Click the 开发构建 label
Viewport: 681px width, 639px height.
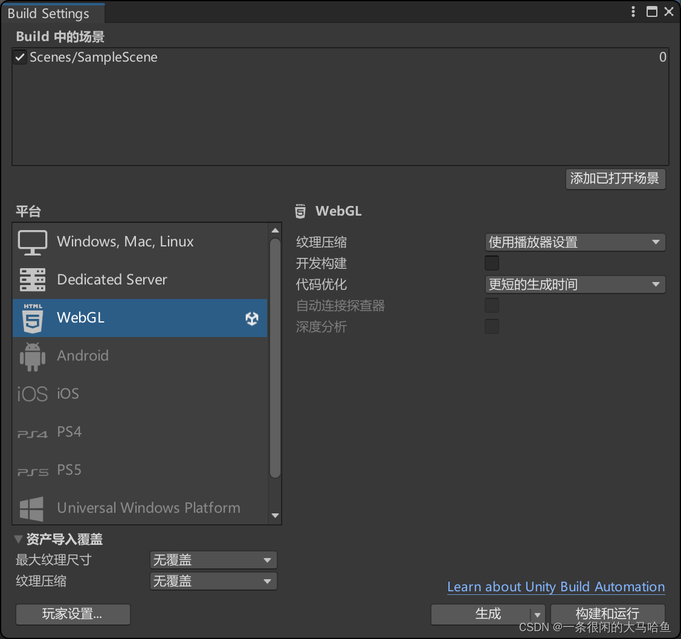click(321, 263)
